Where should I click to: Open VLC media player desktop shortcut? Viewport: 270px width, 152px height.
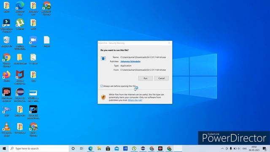7,129
